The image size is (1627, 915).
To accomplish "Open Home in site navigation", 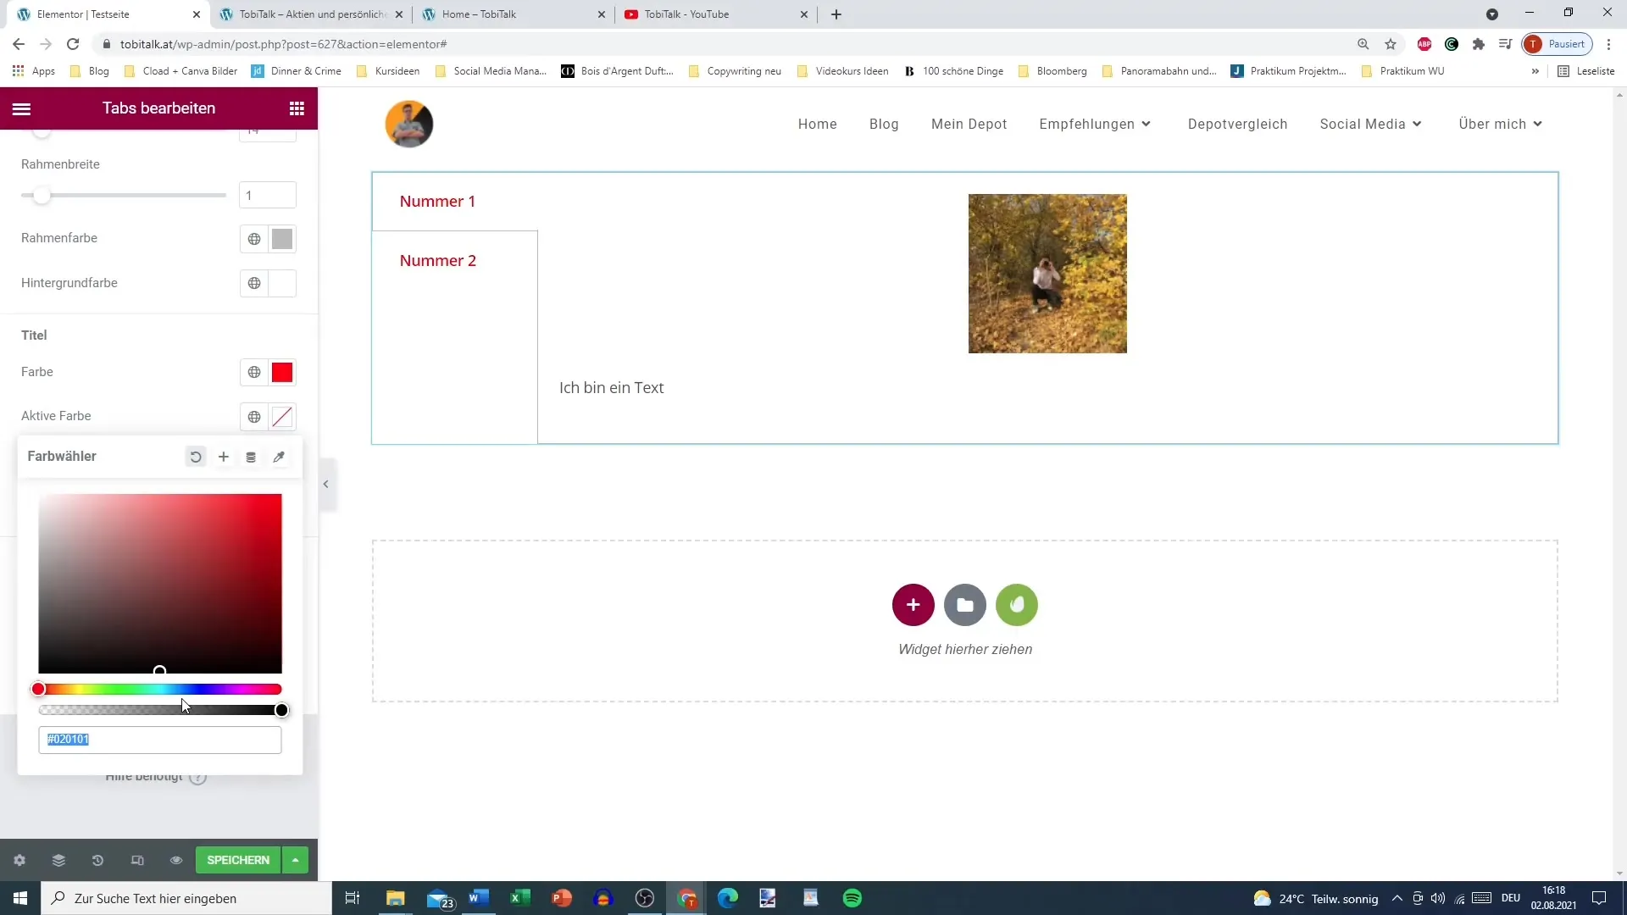I will click(x=818, y=124).
